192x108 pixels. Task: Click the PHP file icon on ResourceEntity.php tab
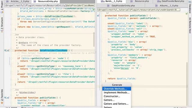click(x=35, y=1)
